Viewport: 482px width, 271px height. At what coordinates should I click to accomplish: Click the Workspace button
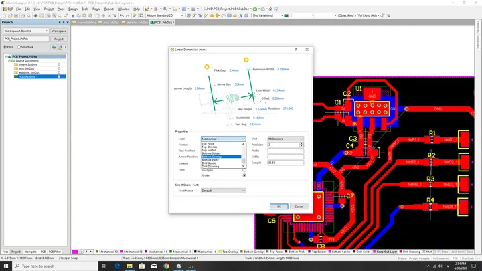coord(59,31)
